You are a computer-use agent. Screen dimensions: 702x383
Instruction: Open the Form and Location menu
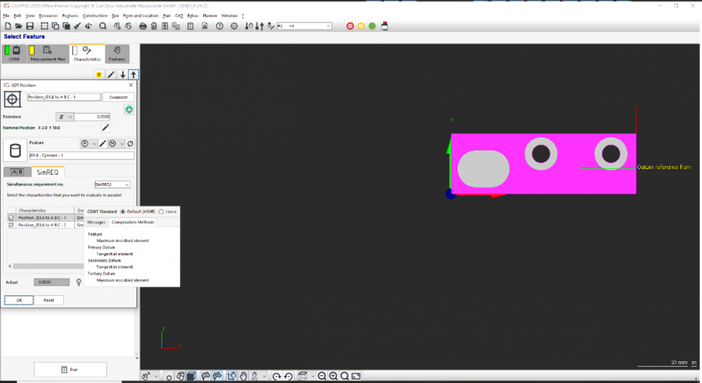(x=141, y=15)
